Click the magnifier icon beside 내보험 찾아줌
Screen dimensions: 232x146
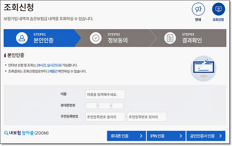6,133
